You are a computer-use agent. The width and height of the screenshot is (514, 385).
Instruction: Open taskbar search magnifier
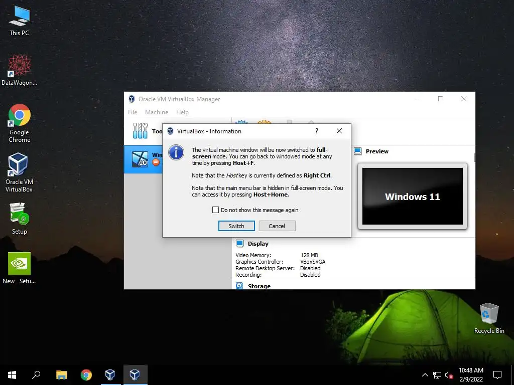coord(36,375)
